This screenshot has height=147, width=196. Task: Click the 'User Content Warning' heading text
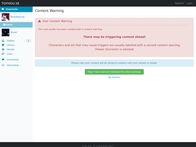tap(57, 21)
